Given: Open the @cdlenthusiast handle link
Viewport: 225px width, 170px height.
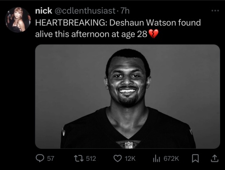Looking at the screenshot, I should pos(85,11).
